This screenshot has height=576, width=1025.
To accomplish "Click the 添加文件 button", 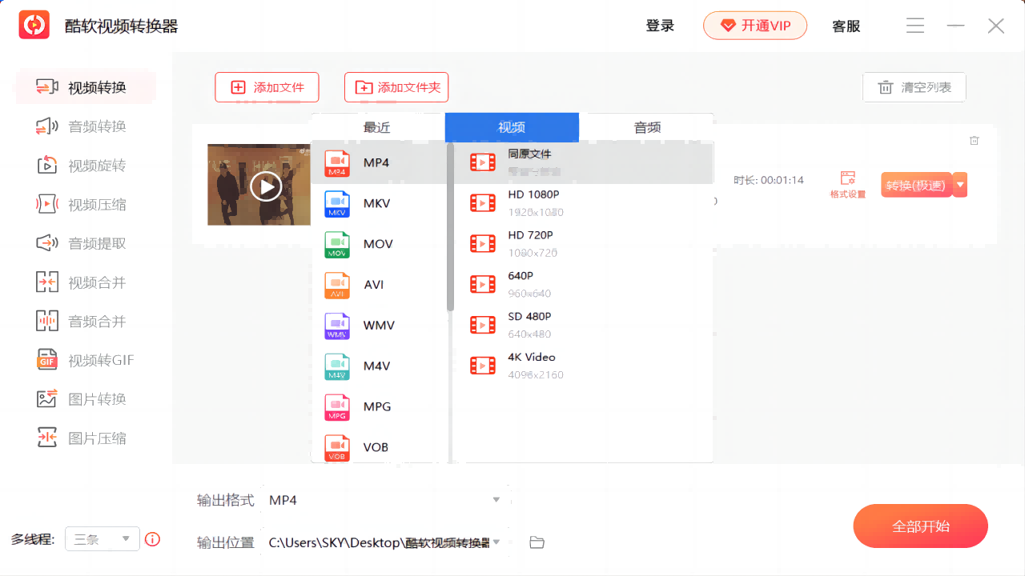I will click(x=267, y=87).
